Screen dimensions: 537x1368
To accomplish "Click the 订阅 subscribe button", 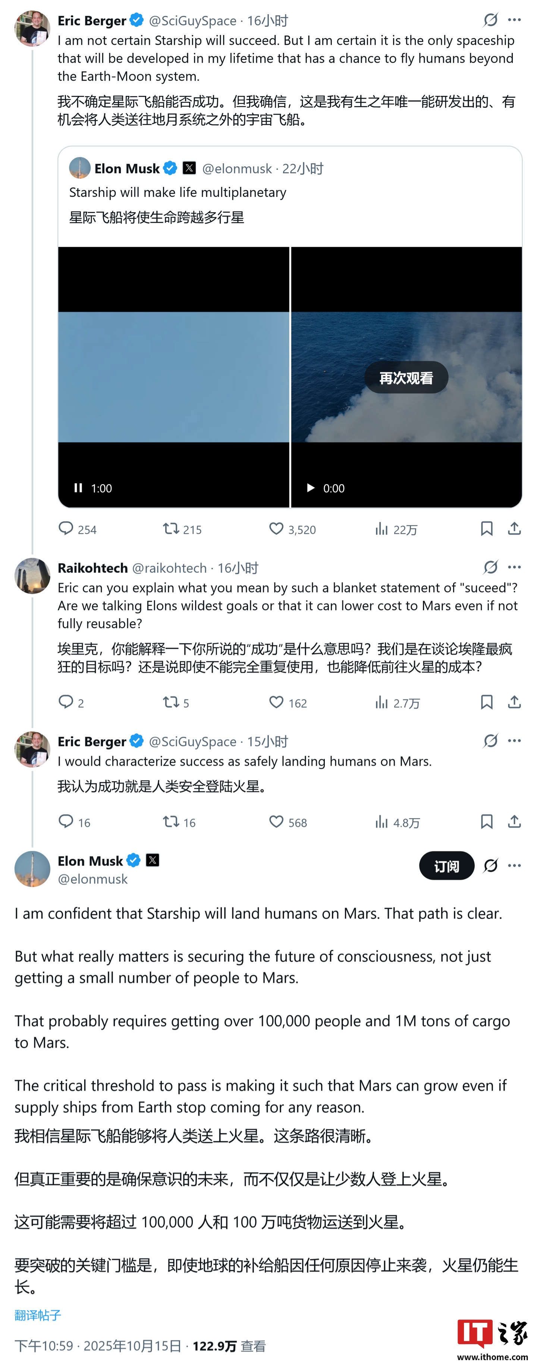I will click(446, 865).
